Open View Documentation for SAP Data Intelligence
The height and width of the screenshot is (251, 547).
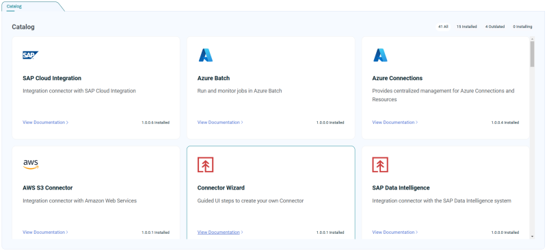pos(395,233)
